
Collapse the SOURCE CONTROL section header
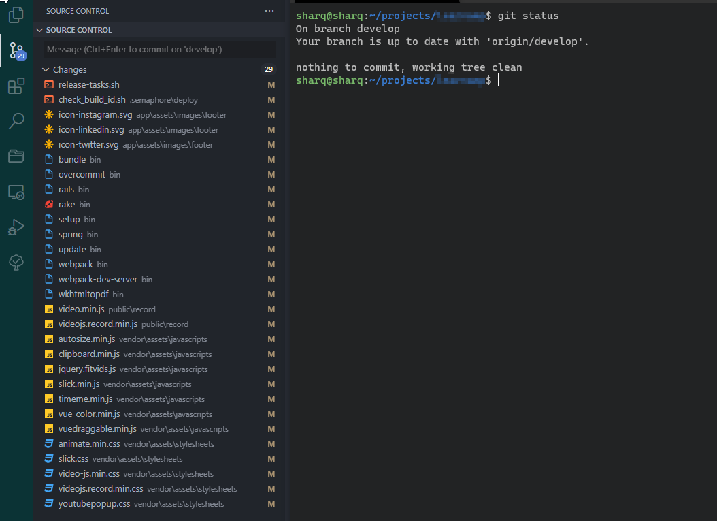pyautogui.click(x=39, y=29)
